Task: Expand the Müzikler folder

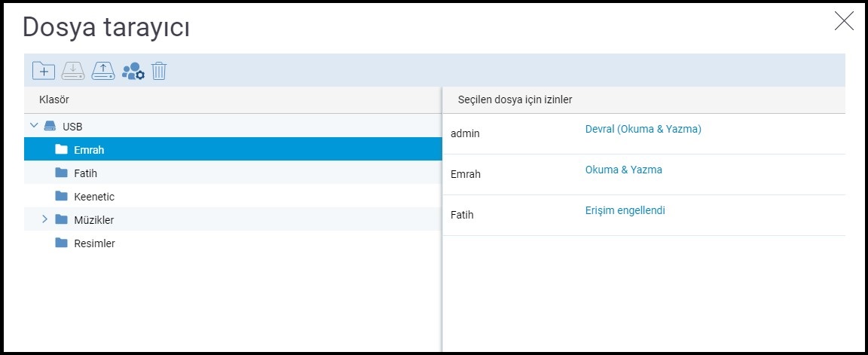Action: tap(44, 219)
